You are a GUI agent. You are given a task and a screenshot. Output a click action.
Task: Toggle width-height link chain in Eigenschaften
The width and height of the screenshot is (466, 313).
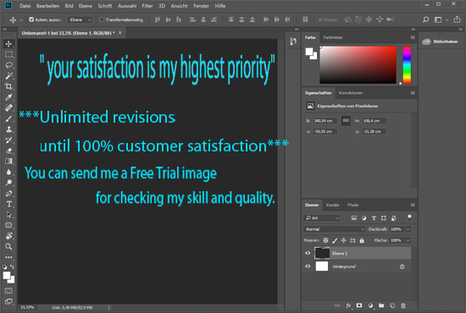pos(346,121)
